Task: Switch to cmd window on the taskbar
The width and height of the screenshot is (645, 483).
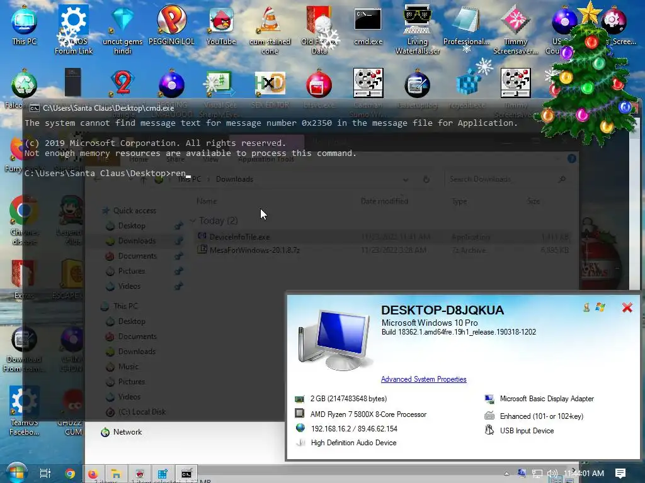Action: pos(186,474)
